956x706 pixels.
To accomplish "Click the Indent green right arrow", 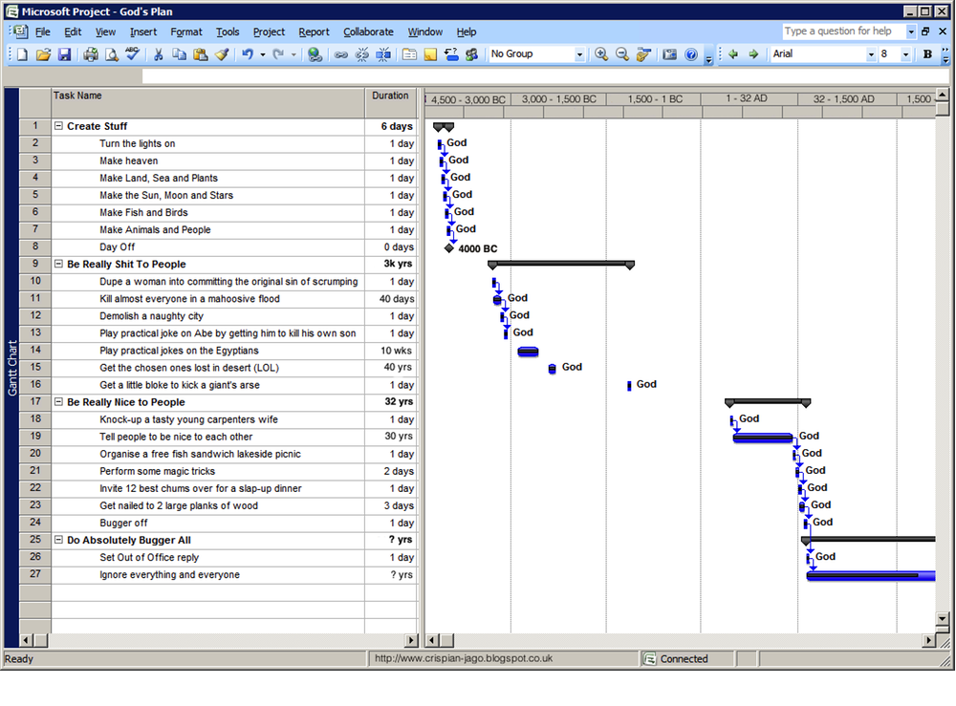I will pos(753,54).
